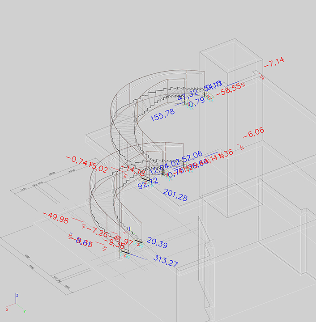Image resolution: width=316 pixels, height=322 pixels.
Task: Select the blue 52,06 value label
Action: [190, 156]
